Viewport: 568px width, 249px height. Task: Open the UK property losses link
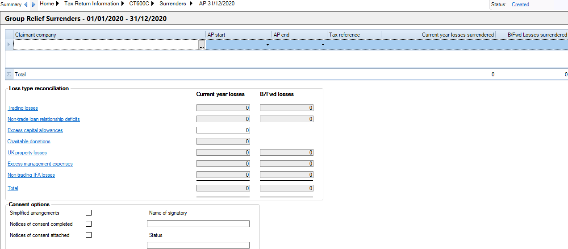click(27, 153)
